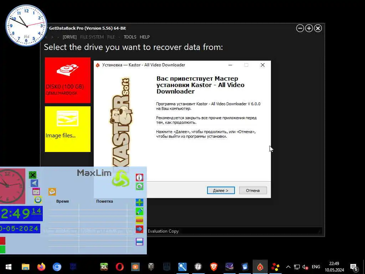Click the MaxLim date display 05-2024
This screenshot has width=365, height=274.
(20, 229)
